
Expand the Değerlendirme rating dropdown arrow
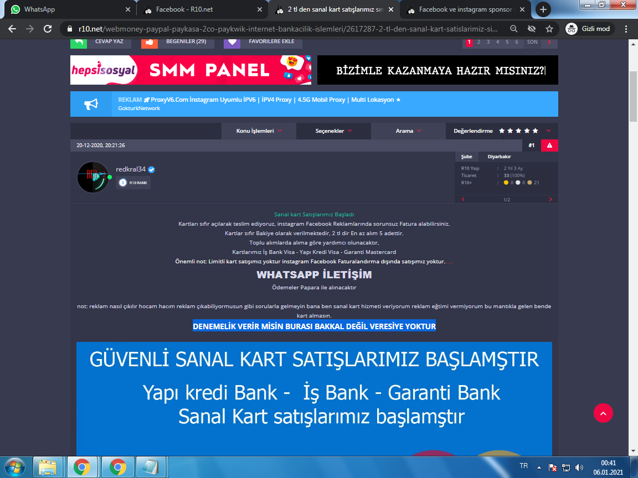click(548, 131)
